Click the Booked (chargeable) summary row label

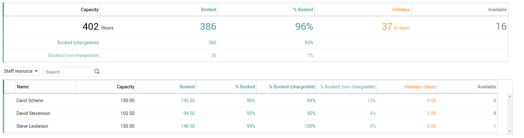(x=78, y=43)
